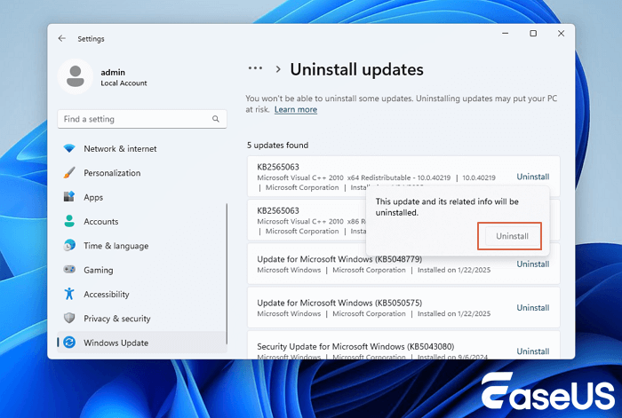Click the breadcrumb chevron arrow
The width and height of the screenshot is (622, 418).
pyautogui.click(x=278, y=69)
